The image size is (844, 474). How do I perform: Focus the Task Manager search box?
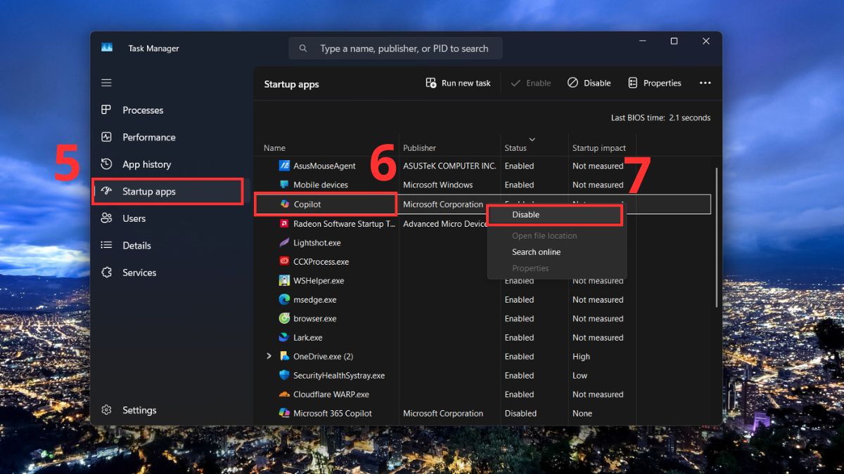[x=395, y=48]
